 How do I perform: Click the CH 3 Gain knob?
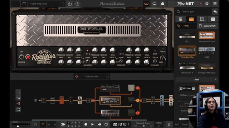(x=79, y=50)
